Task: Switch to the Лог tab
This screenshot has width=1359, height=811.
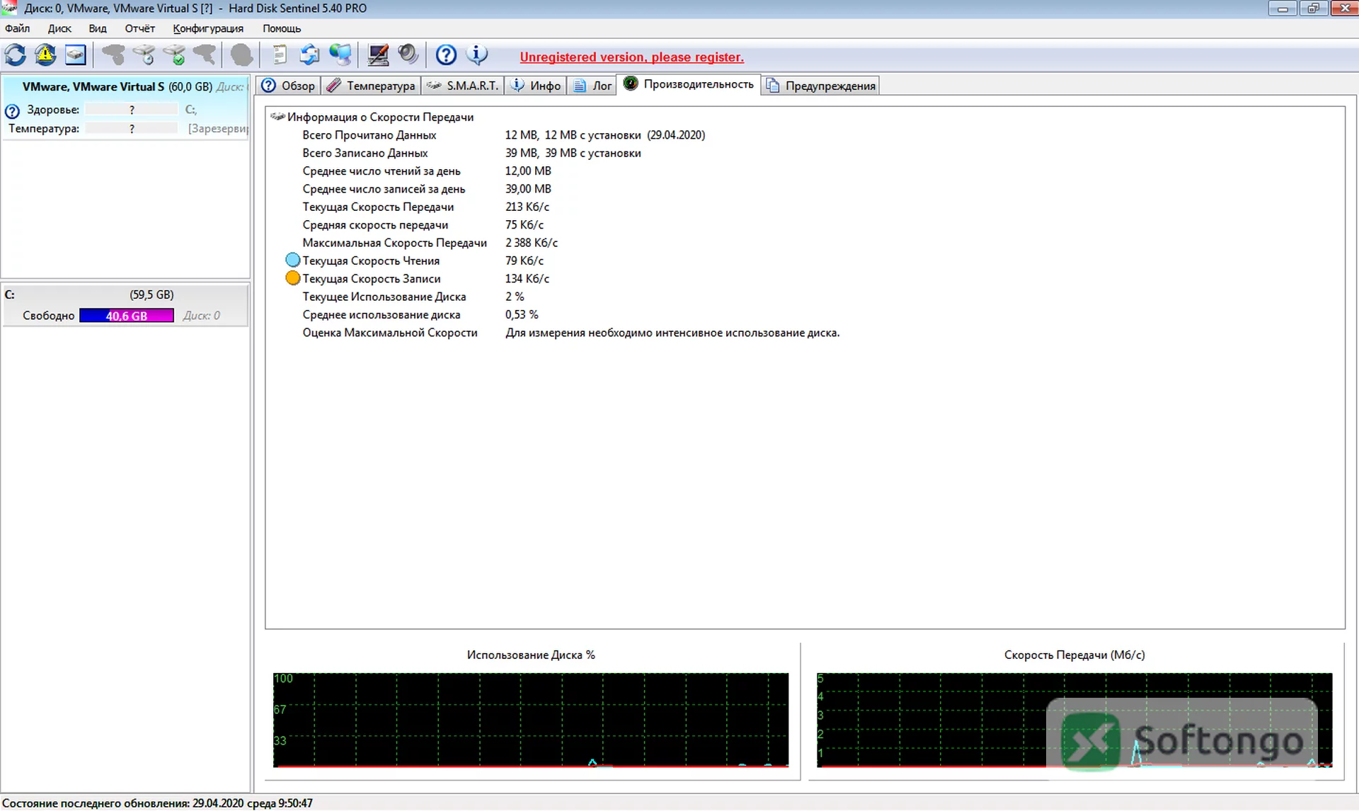Action: pos(592,86)
